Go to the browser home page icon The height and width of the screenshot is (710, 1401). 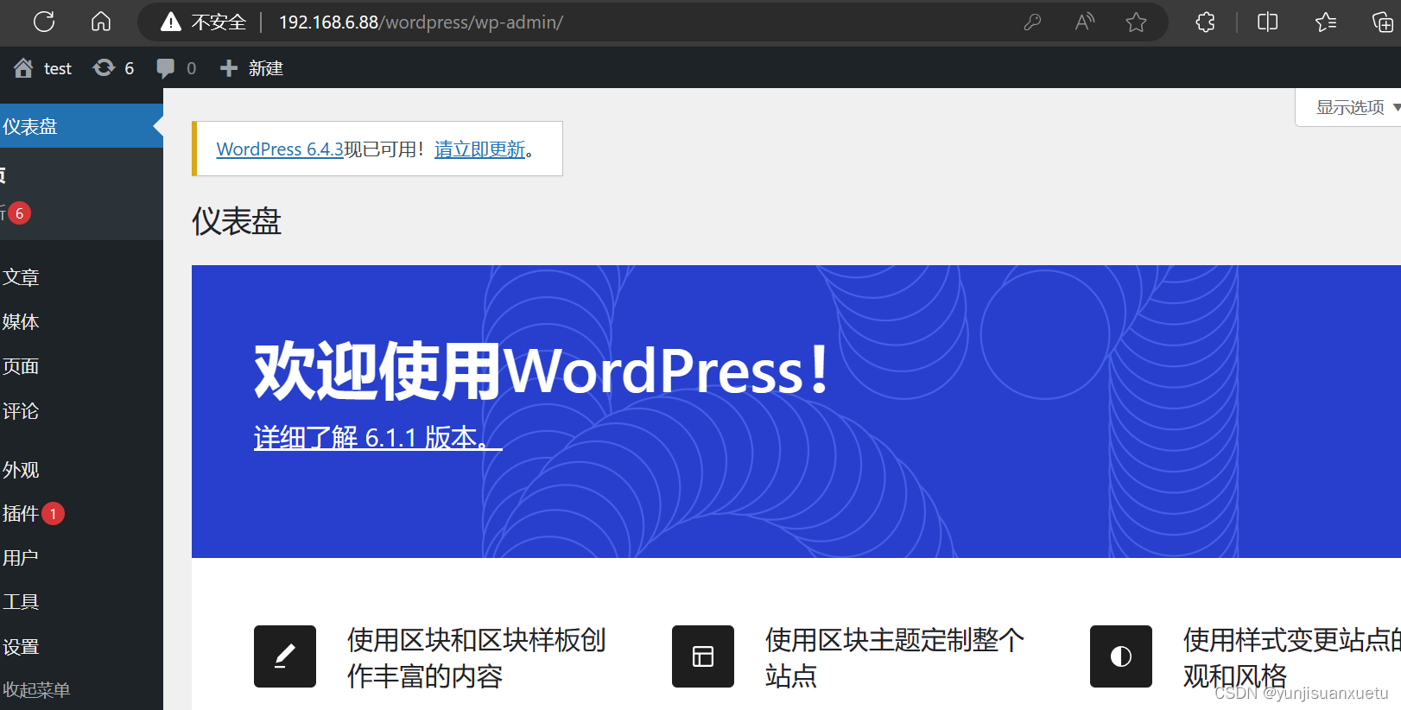tap(101, 22)
